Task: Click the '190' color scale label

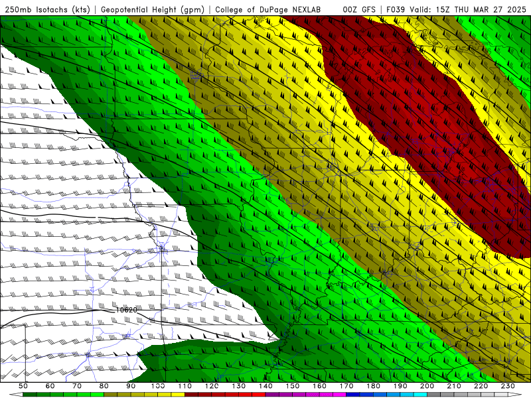Action: (400, 386)
